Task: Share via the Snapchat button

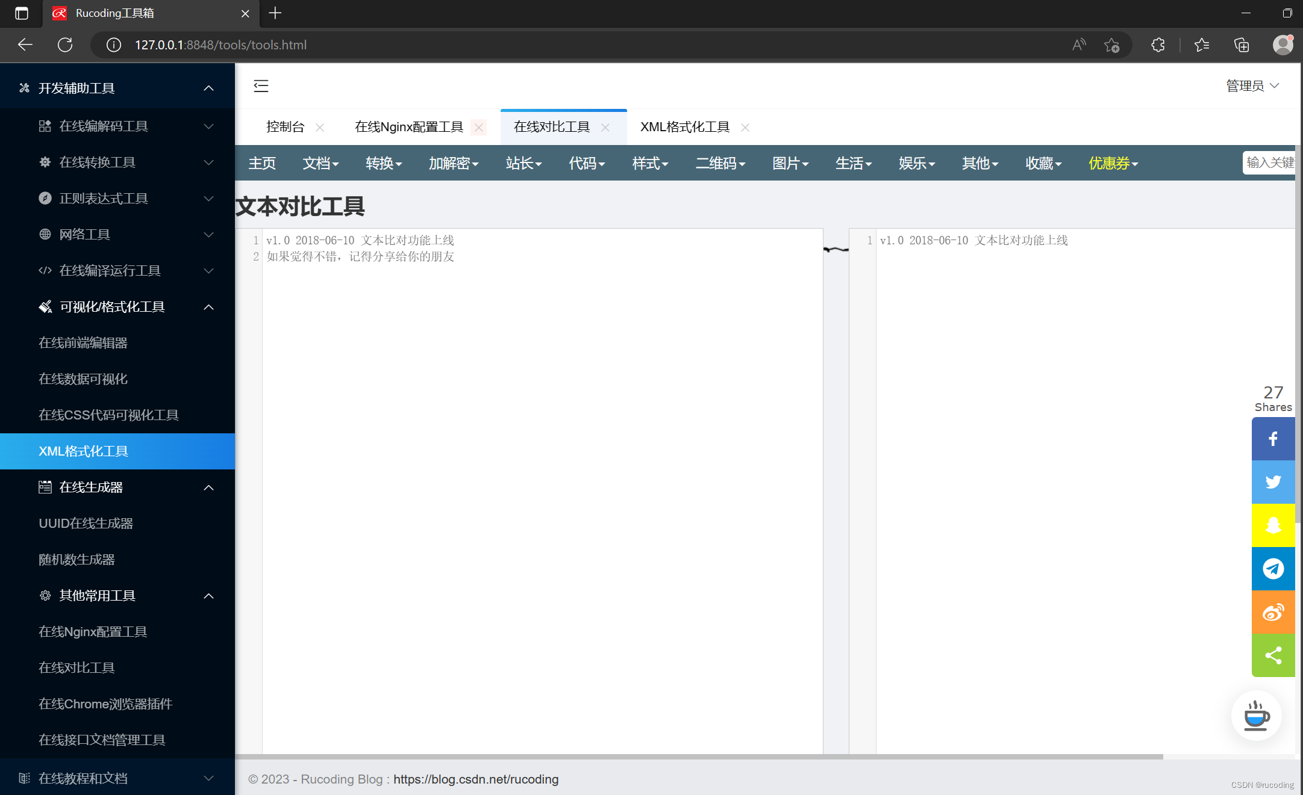Action: (1272, 525)
